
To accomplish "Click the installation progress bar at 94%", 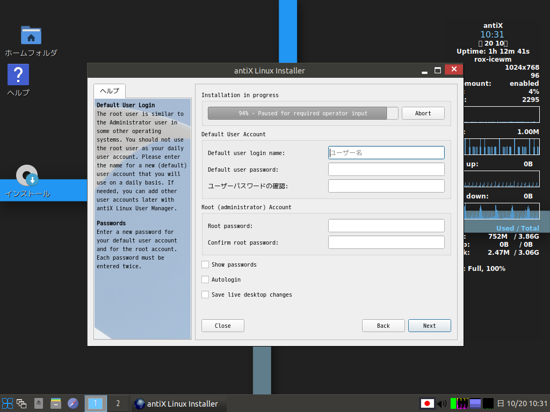I will pos(303,113).
